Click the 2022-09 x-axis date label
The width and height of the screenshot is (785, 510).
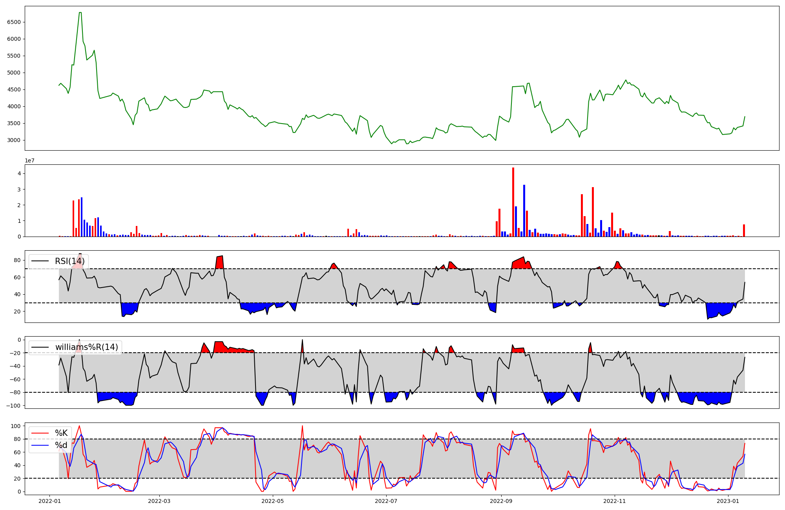501,501
